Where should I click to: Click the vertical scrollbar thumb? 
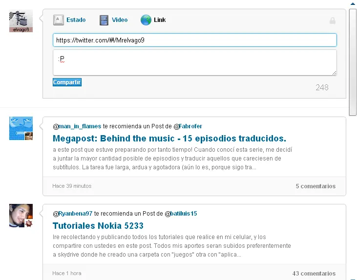pyautogui.click(x=353, y=62)
